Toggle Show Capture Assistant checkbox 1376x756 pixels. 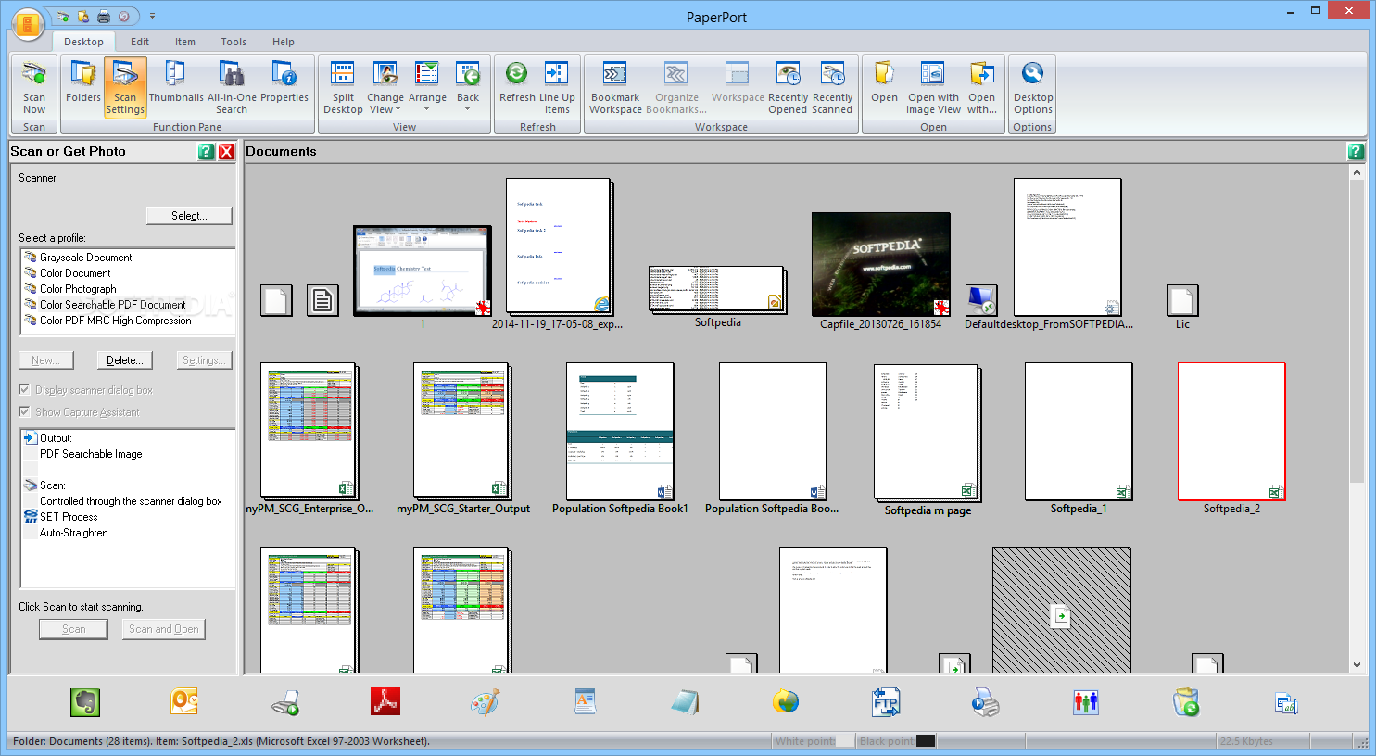[25, 412]
